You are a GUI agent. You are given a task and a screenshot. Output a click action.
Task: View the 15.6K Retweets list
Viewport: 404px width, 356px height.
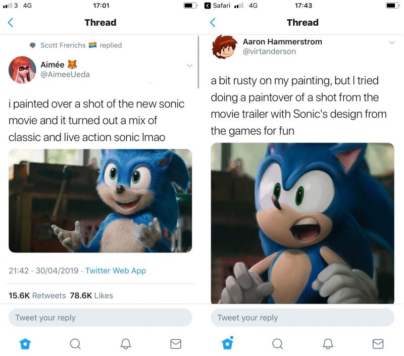(37, 295)
